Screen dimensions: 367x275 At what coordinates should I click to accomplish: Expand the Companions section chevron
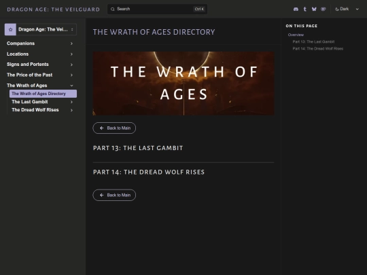pyautogui.click(x=71, y=43)
